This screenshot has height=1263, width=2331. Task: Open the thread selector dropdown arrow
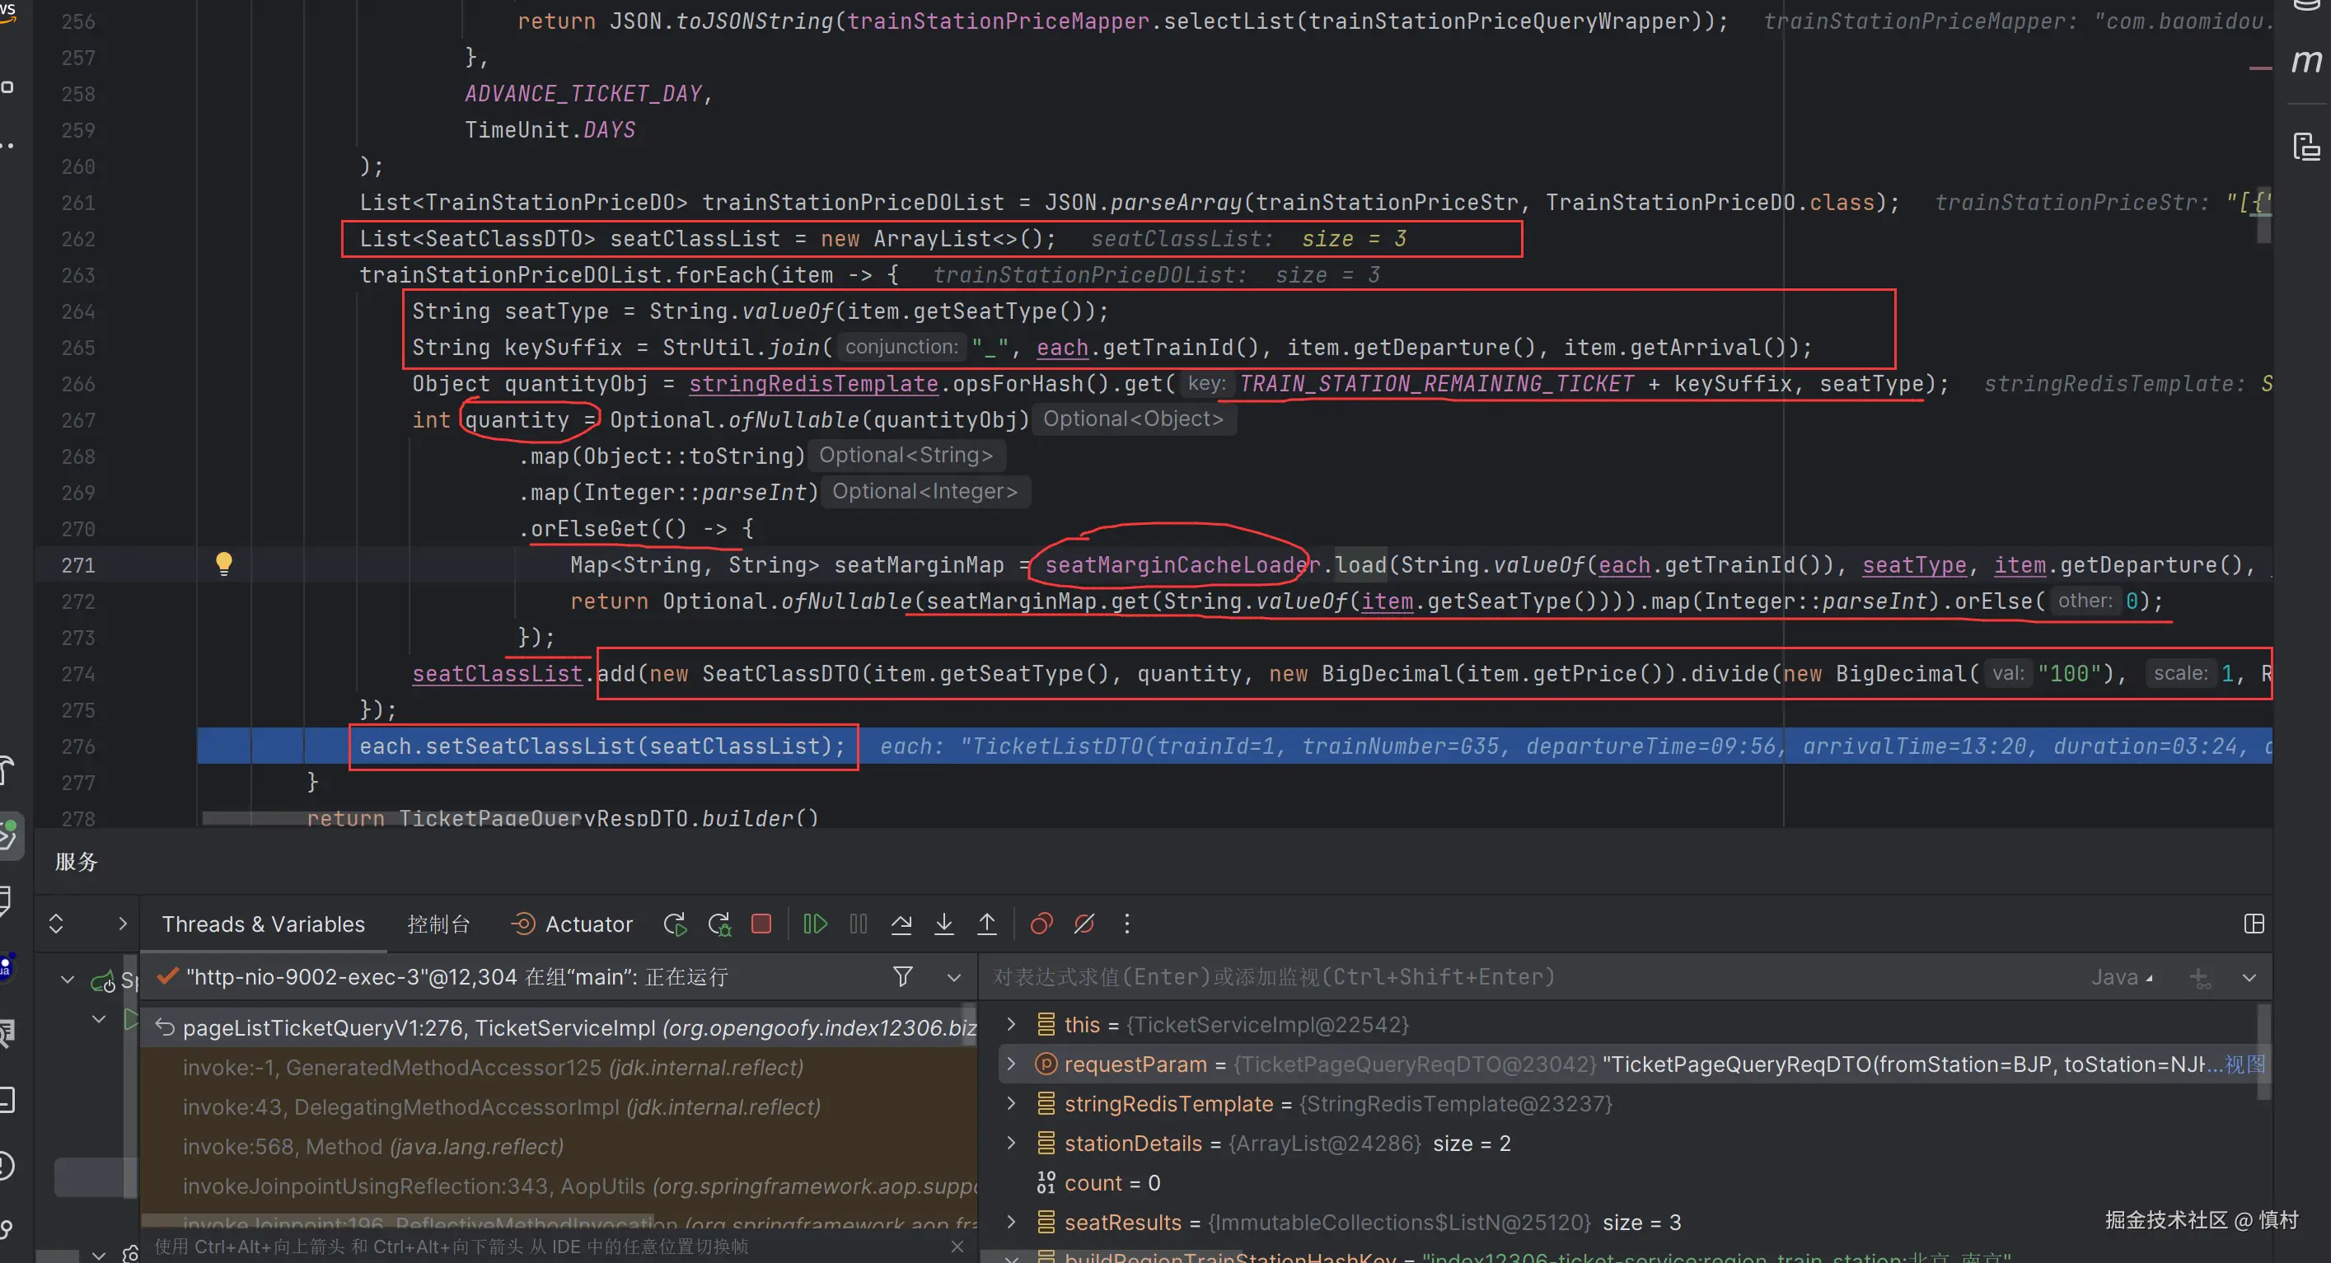tap(953, 977)
